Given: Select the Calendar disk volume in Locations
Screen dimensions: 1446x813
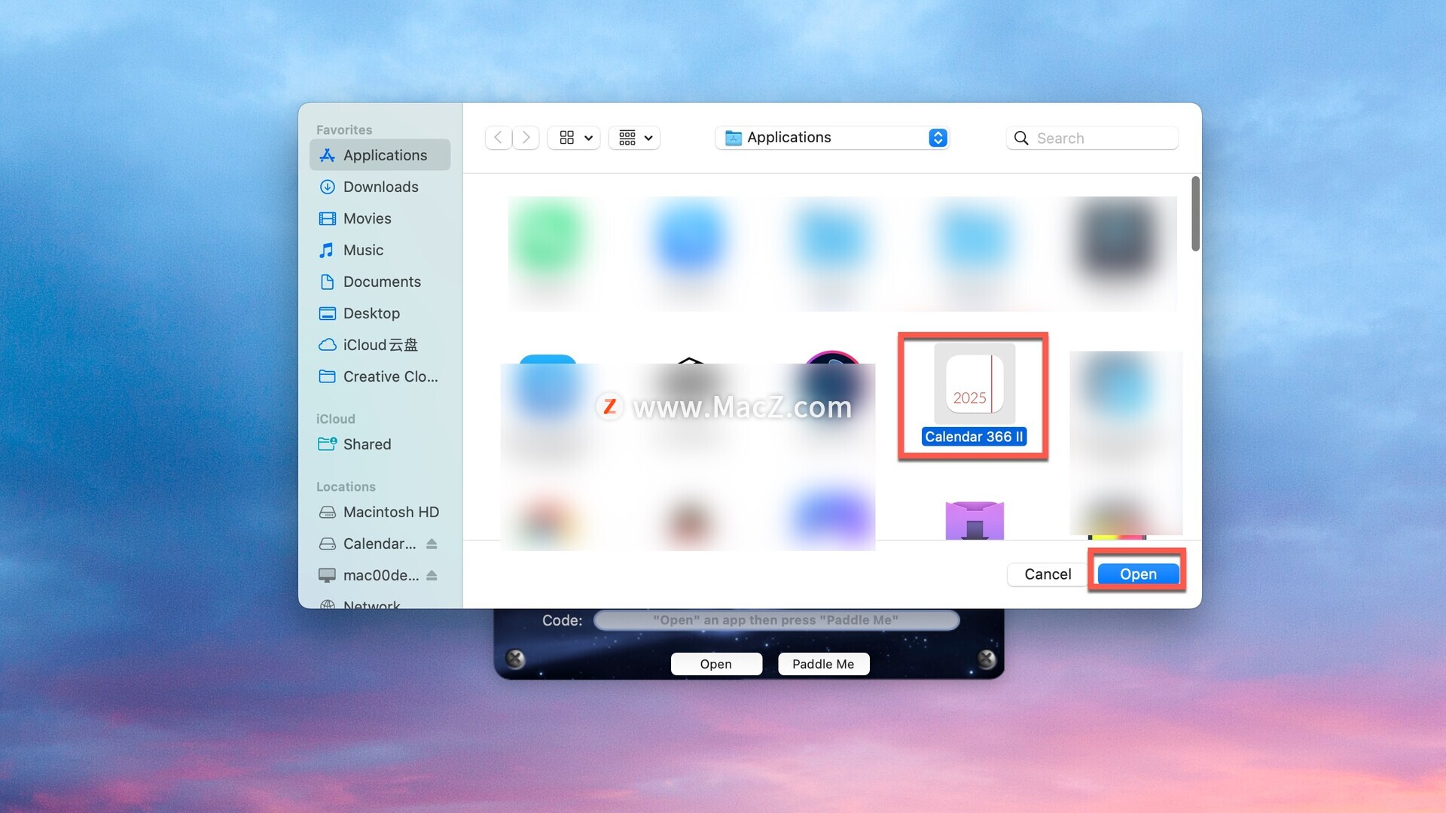Looking at the screenshot, I should pyautogui.click(x=369, y=544).
